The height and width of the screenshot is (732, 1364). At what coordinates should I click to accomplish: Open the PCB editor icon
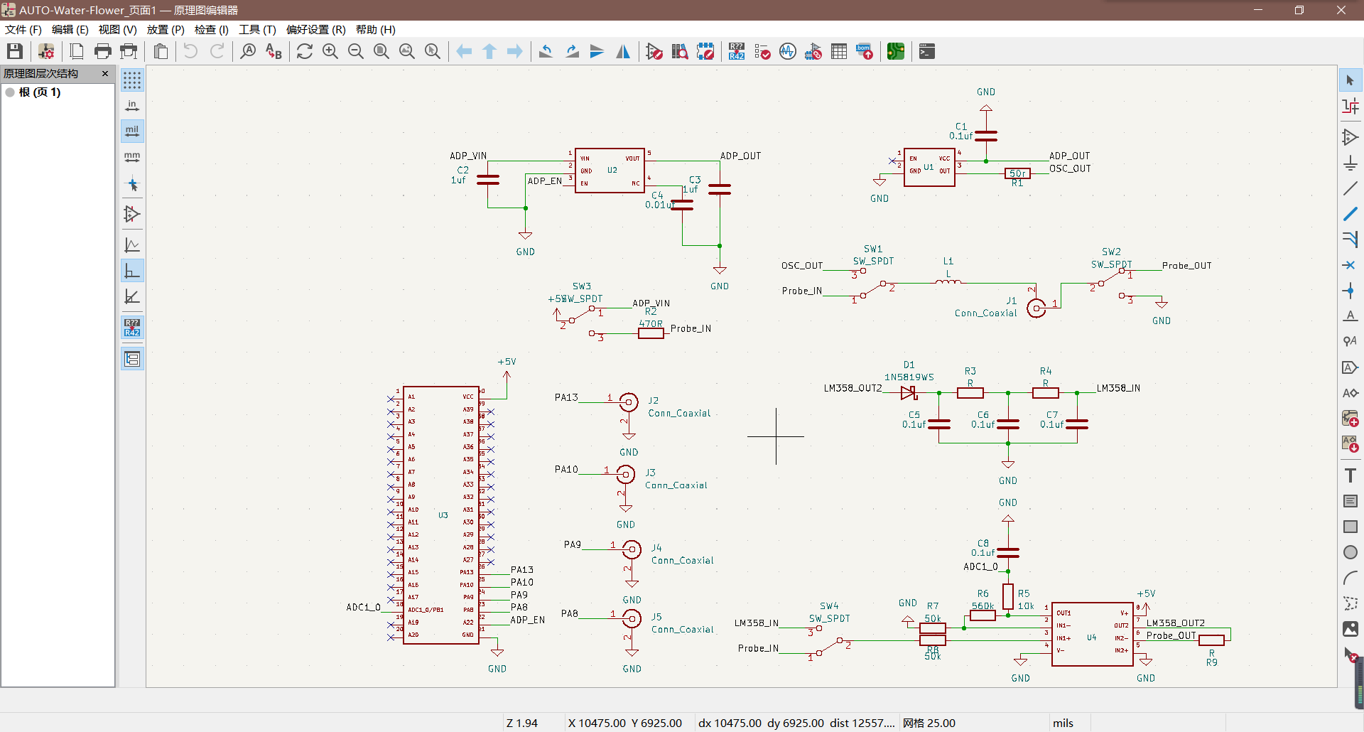896,51
